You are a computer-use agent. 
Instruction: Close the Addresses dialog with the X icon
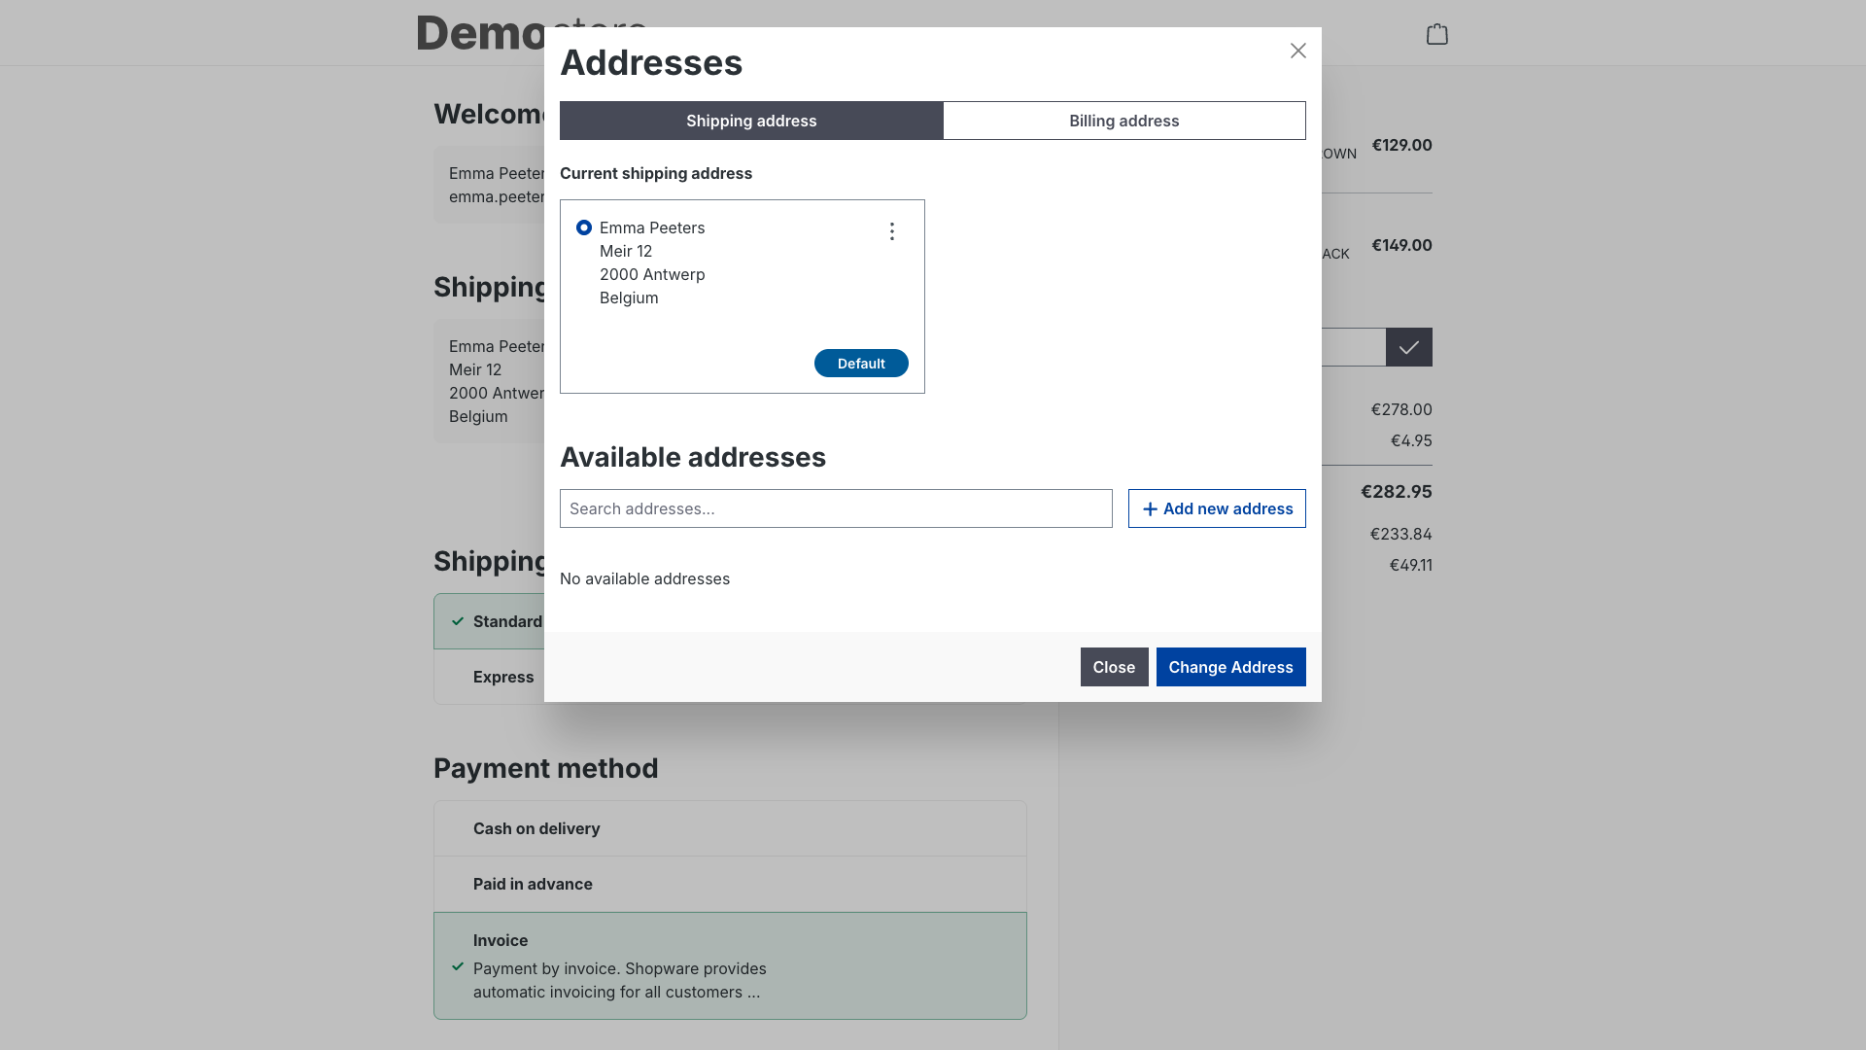[1297, 51]
